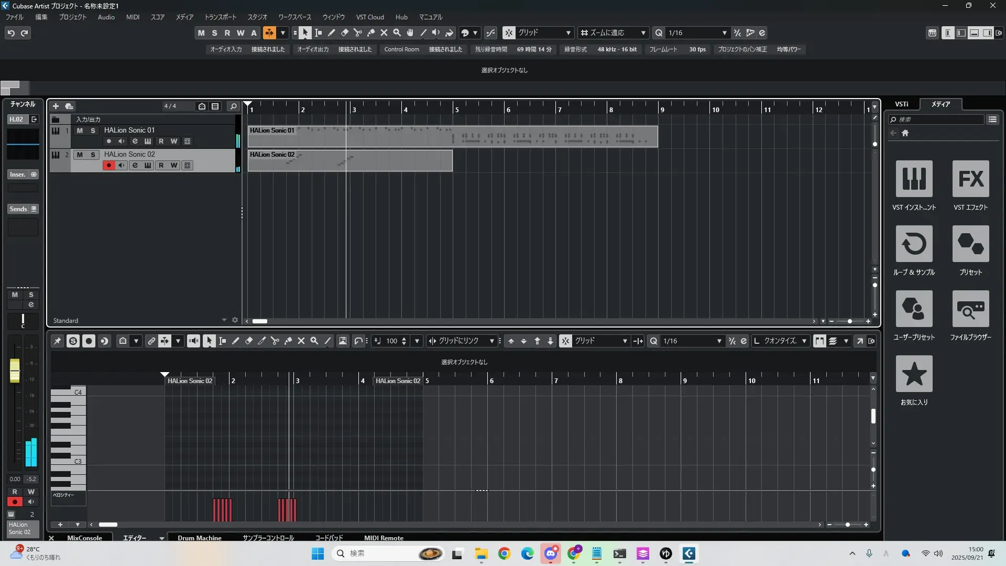Viewport: 1006px width, 566px height.
Task: Open the Favorites star tile
Action: (914, 374)
